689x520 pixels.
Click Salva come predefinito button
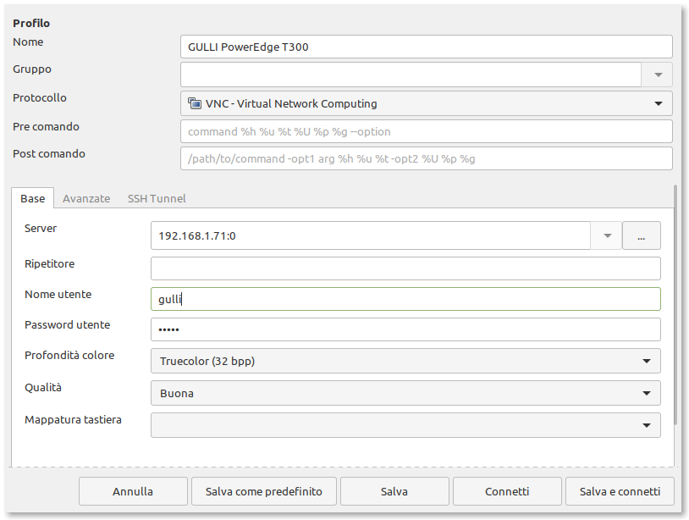264,491
